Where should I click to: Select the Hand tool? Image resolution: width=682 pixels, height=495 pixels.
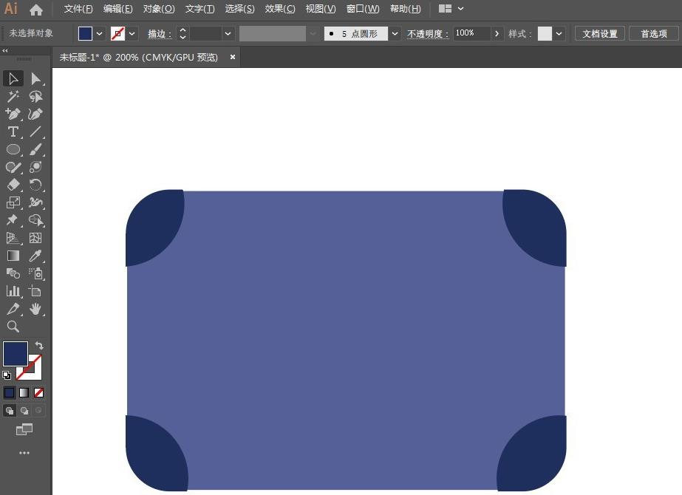35,309
